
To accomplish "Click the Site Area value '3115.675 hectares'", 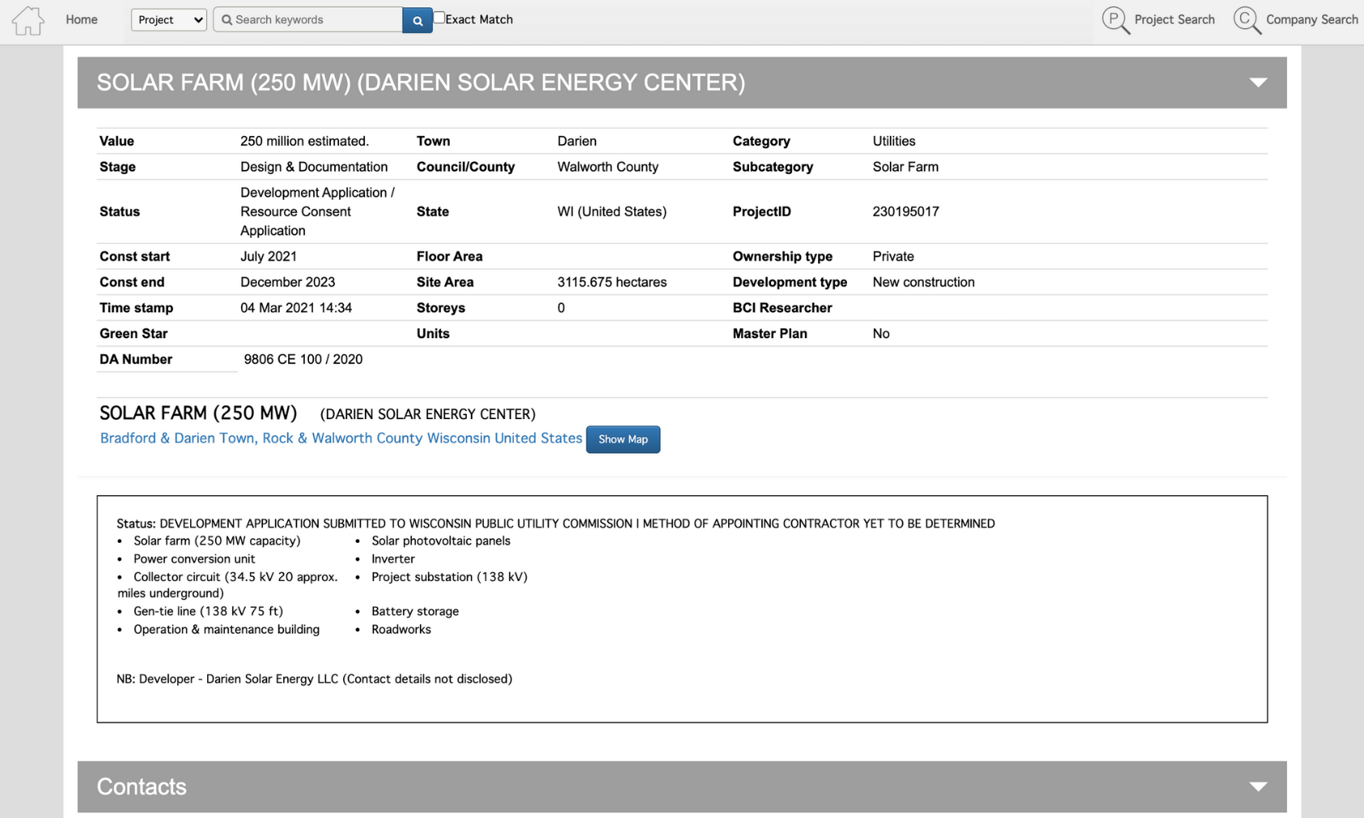I will (x=612, y=282).
